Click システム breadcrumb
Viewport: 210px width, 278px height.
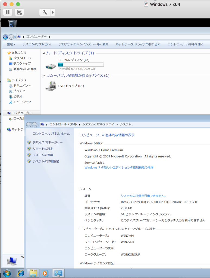coord(126,124)
